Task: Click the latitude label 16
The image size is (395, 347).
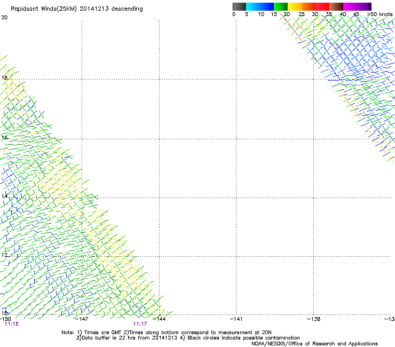Action: coord(4,138)
